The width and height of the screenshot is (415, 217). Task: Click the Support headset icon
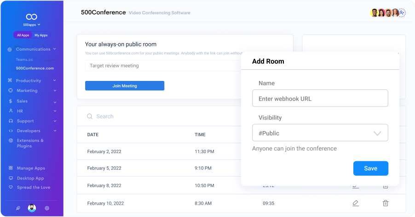11,121
